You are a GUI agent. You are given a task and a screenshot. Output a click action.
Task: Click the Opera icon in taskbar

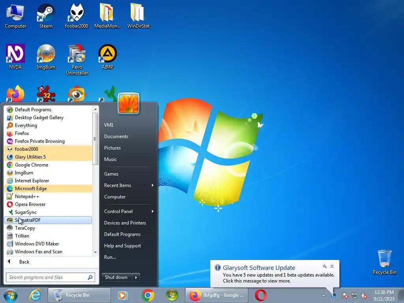click(x=261, y=295)
